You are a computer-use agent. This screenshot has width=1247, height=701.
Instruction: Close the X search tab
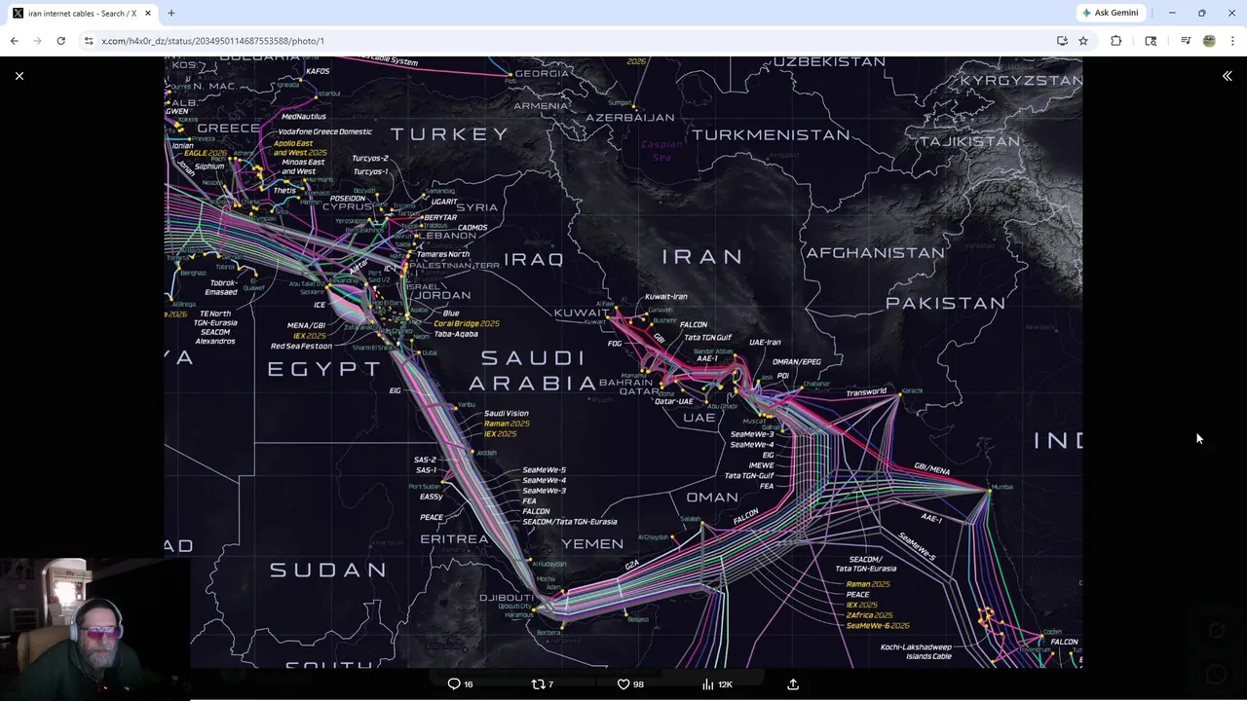click(x=148, y=14)
